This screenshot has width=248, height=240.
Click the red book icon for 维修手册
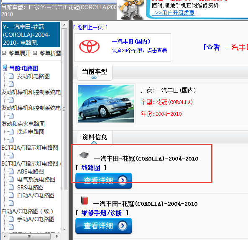84,200
